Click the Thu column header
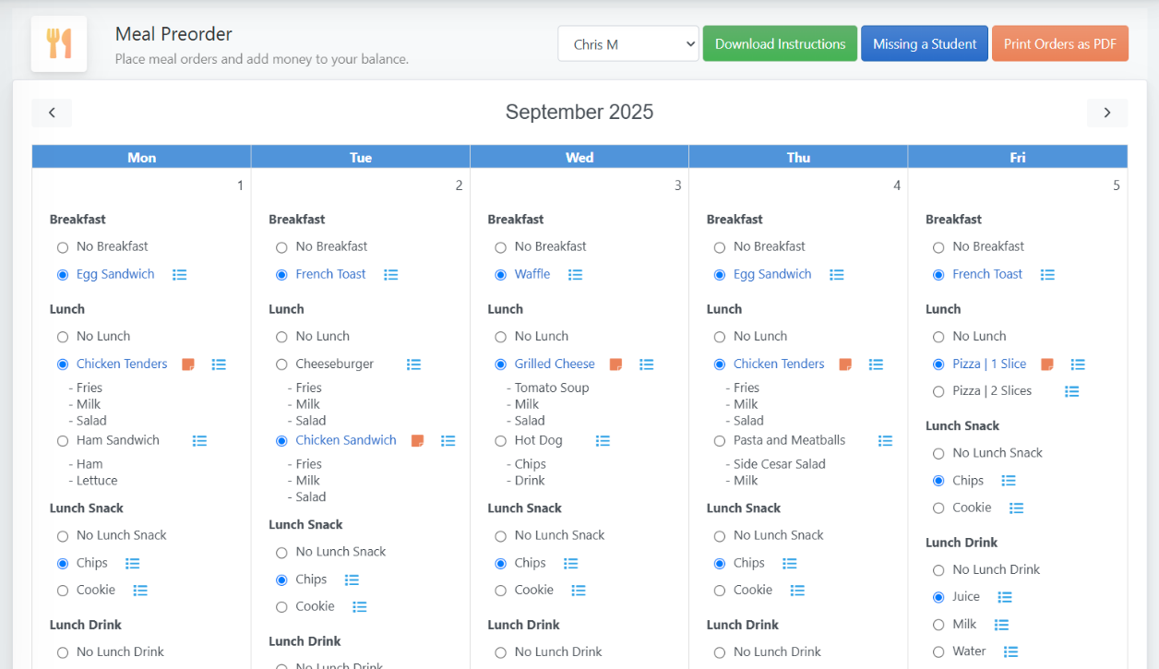 tap(798, 156)
